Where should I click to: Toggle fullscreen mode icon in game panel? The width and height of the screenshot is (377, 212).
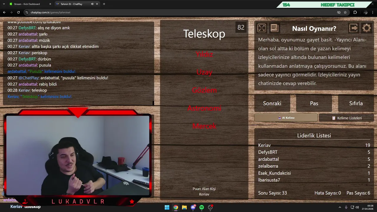coord(262,28)
